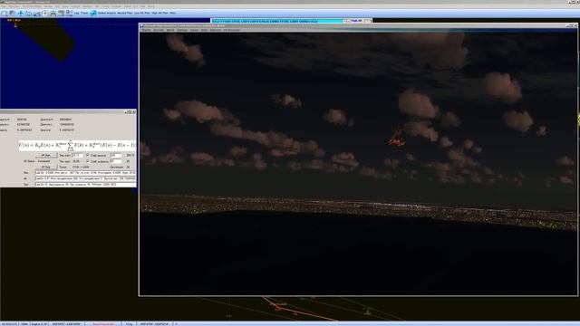The width and height of the screenshot is (580, 326).
Task: Open the Views menu in the simulator window
Action: (194, 30)
